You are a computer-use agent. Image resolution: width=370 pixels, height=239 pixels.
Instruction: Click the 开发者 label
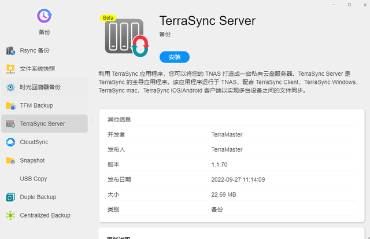click(x=116, y=135)
